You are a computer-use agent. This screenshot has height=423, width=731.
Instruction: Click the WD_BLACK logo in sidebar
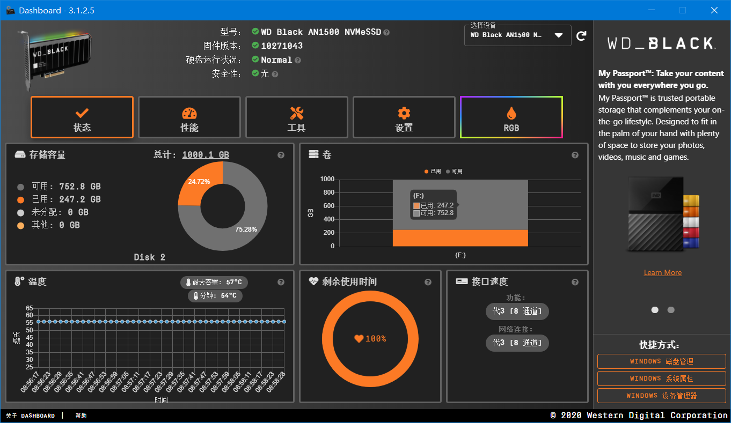coord(662,43)
